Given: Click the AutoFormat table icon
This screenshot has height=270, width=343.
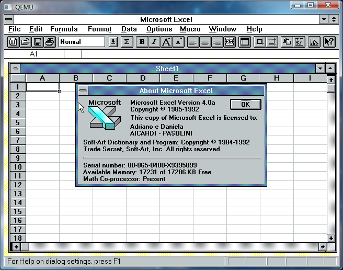Looking at the screenshot, I should 245,42.
